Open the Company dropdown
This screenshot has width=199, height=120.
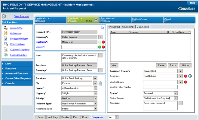click(x=100, y=37)
